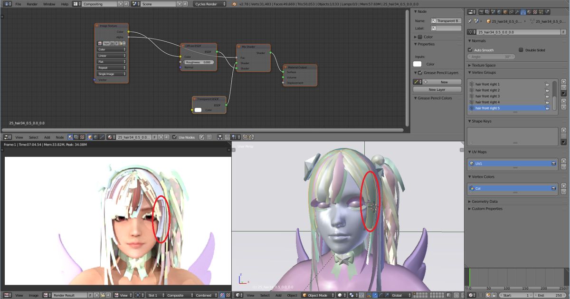Open the Scene properties tab

pyautogui.click(x=493, y=12)
